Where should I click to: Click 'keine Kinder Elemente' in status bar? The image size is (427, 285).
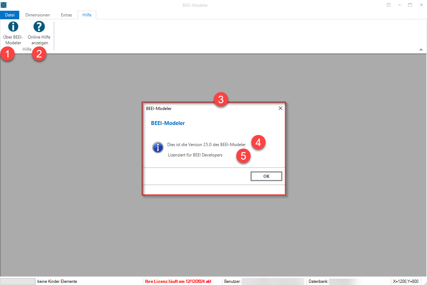tap(57, 281)
